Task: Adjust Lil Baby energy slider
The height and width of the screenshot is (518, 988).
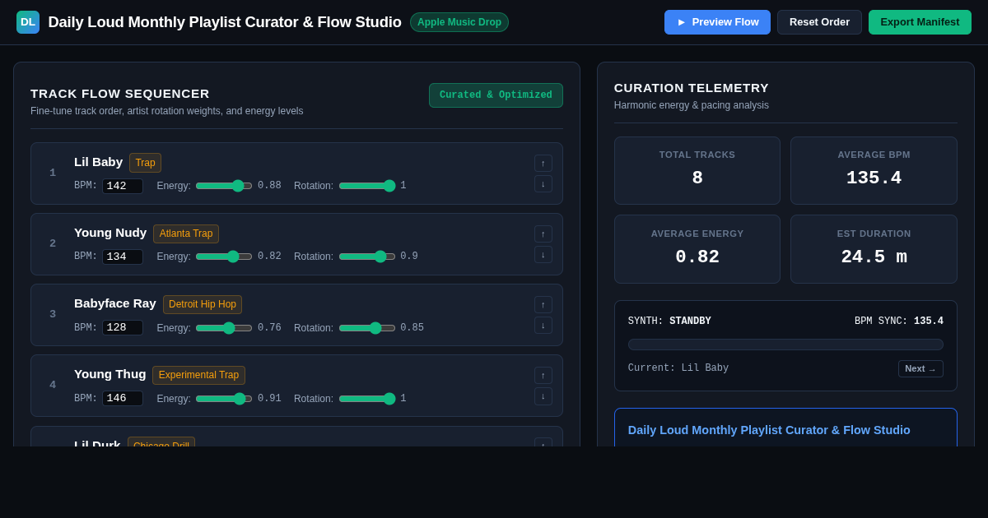Action: click(224, 186)
